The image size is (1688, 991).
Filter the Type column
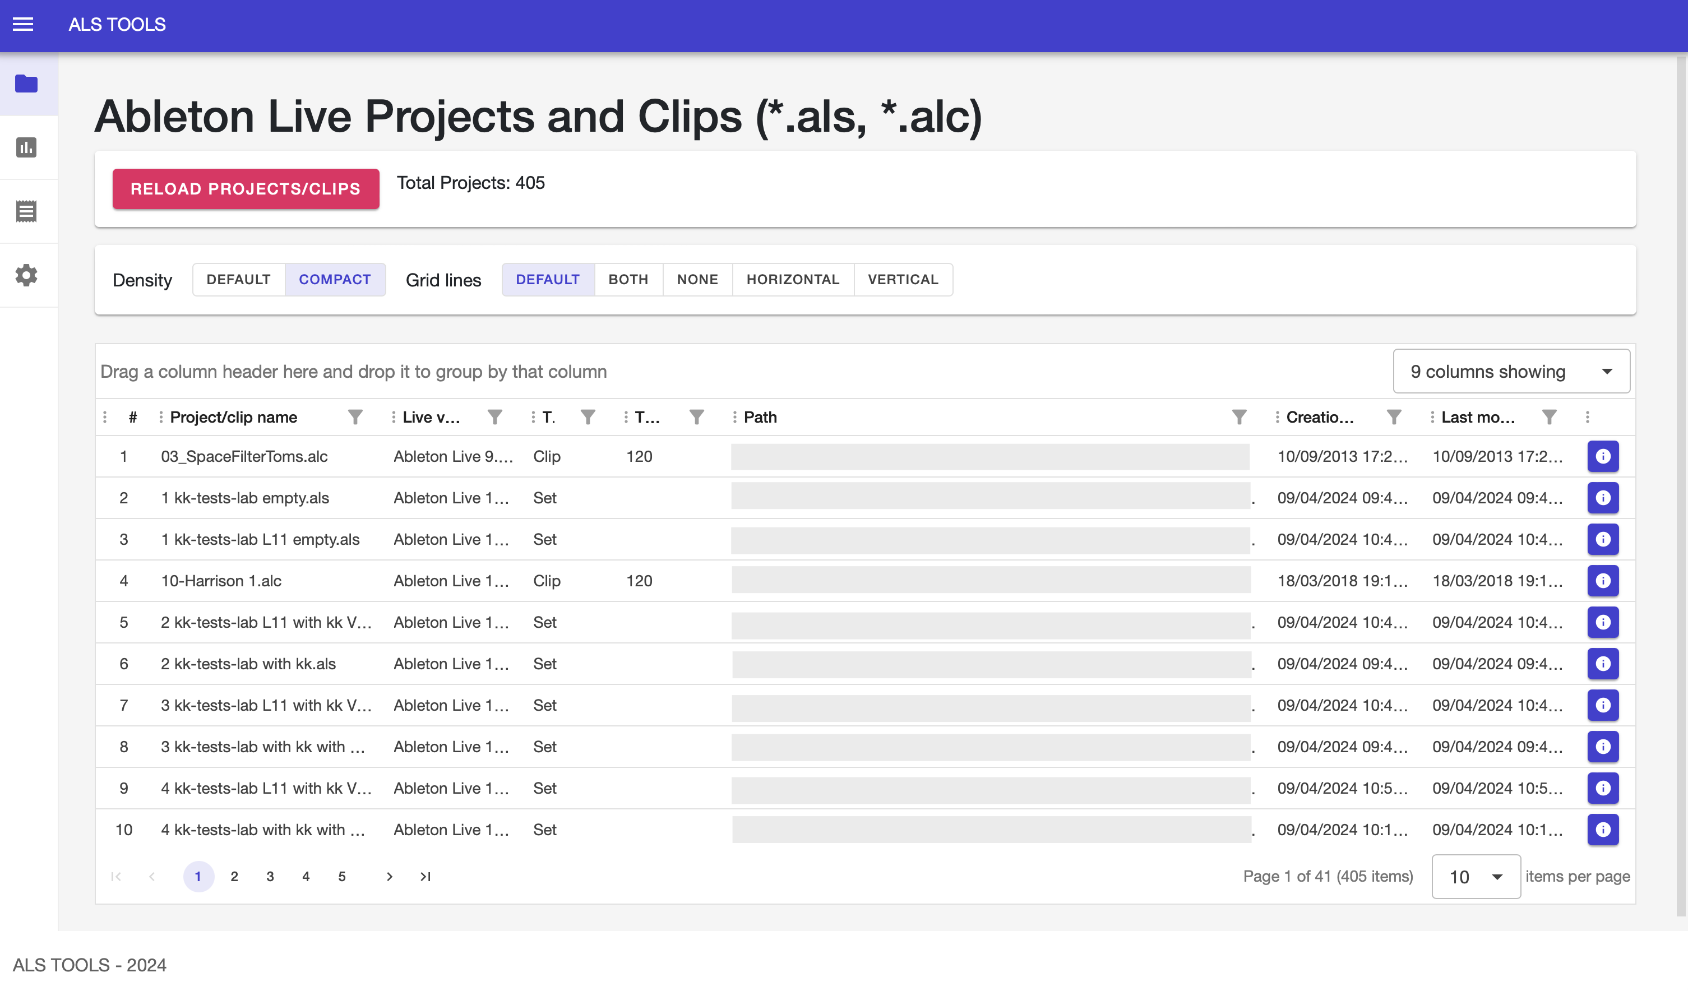[588, 417]
